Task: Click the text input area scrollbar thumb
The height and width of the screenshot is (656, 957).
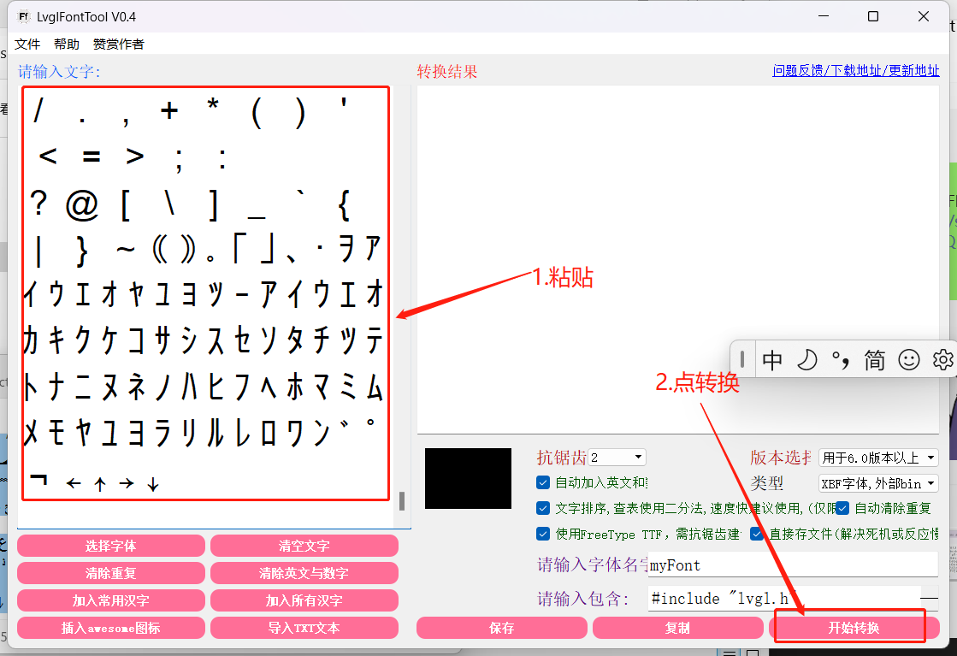Action: 402,501
